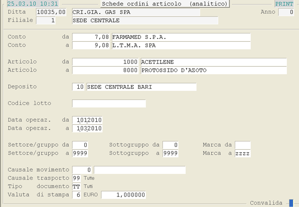
Task: Click Conto da field showing 7,08
Action: click(x=91, y=37)
